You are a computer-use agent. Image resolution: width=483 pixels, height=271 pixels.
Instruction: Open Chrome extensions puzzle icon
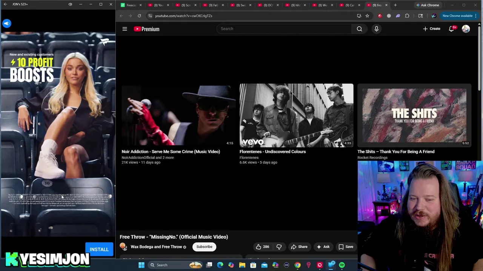407,16
